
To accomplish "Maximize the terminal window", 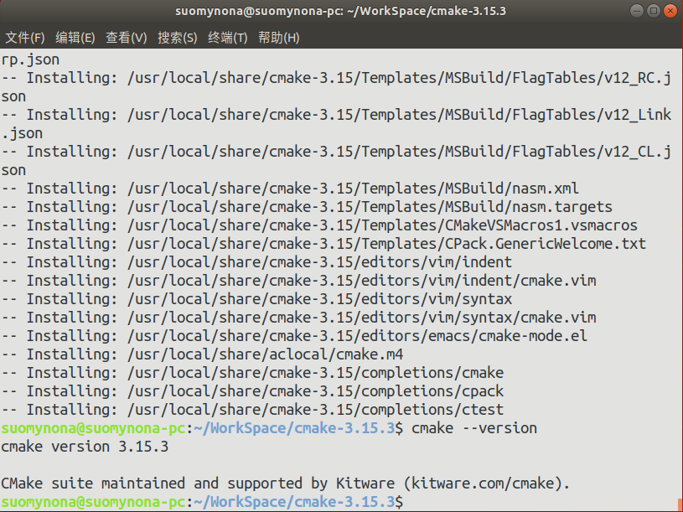I will [654, 11].
